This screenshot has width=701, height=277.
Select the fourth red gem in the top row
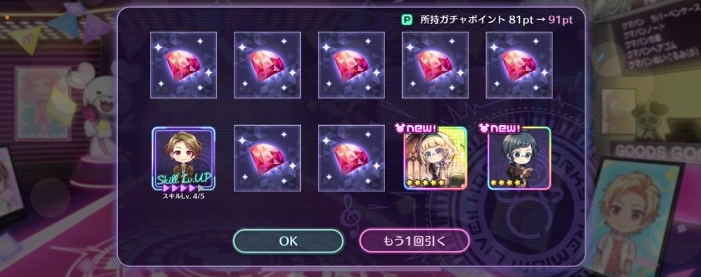coord(435,65)
